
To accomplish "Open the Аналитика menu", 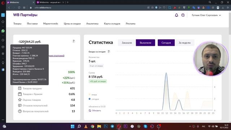I will pyautogui.click(x=92, y=23).
